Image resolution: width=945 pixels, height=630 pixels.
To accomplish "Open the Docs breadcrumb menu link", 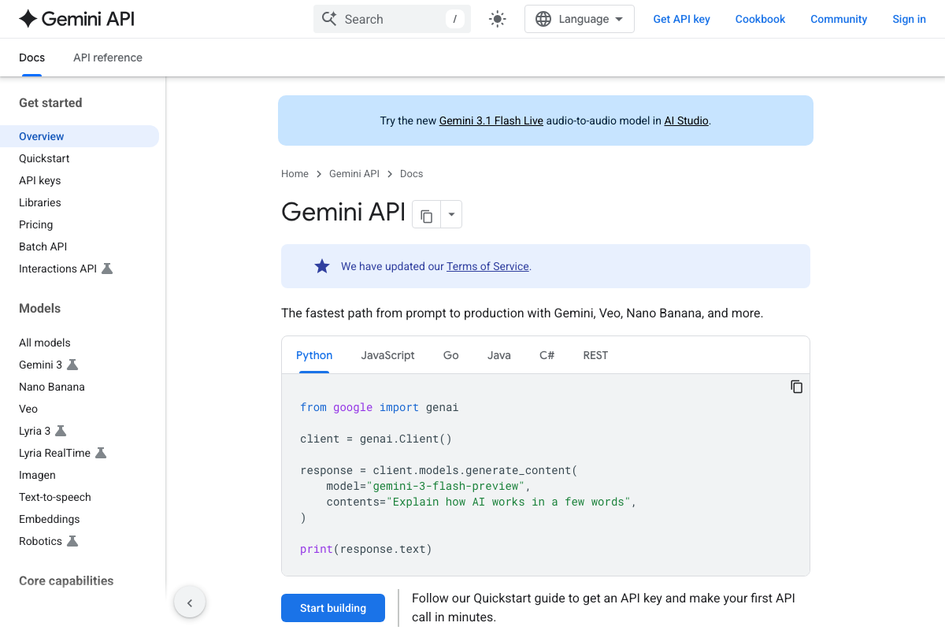I will pos(411,173).
